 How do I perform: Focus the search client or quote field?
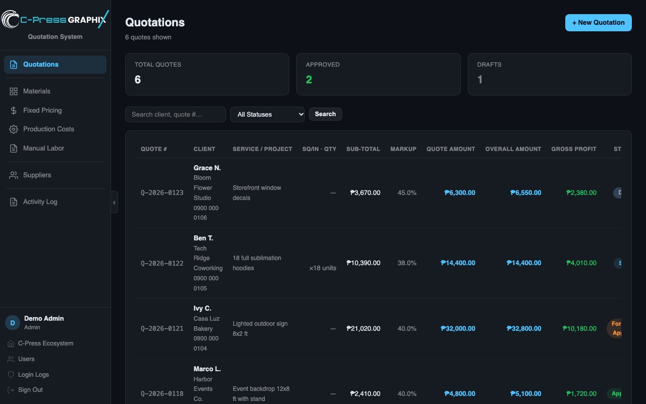tap(176, 115)
